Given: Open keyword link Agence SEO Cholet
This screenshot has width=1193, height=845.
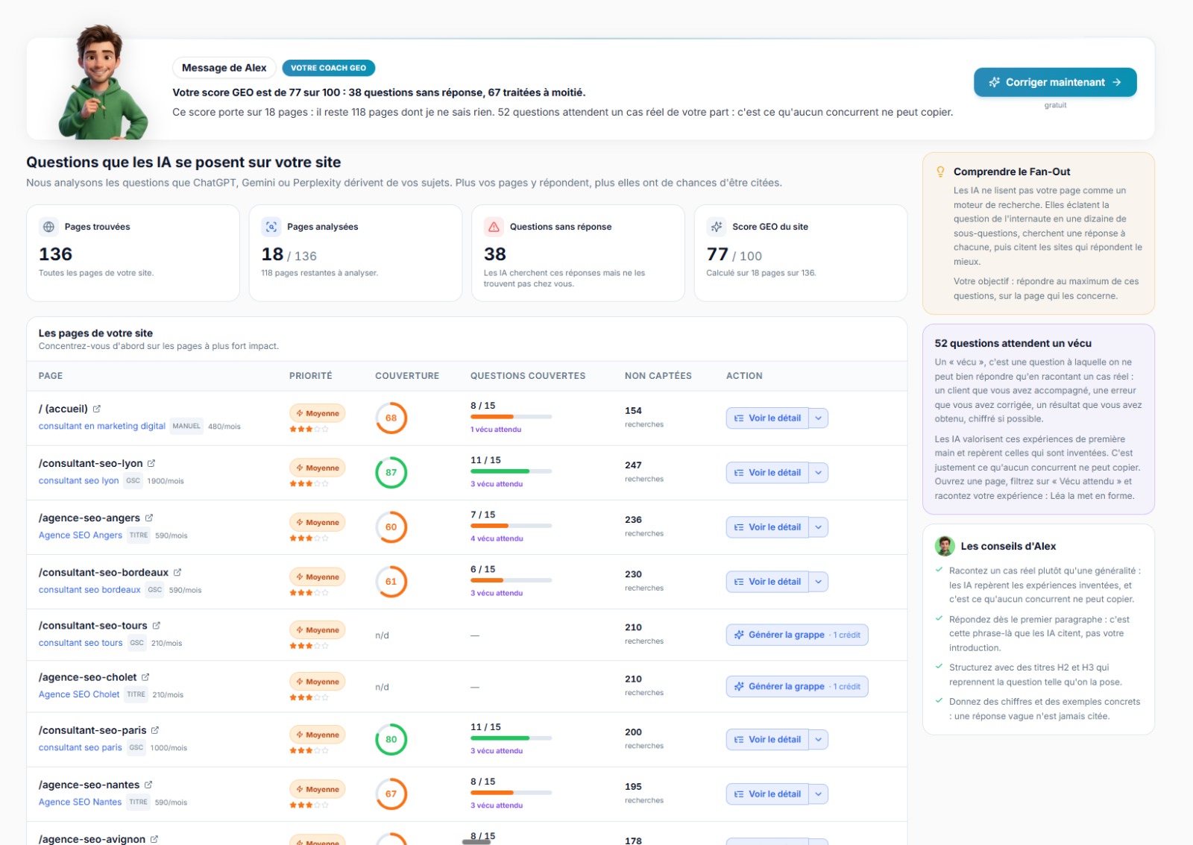Looking at the screenshot, I should click(x=79, y=694).
